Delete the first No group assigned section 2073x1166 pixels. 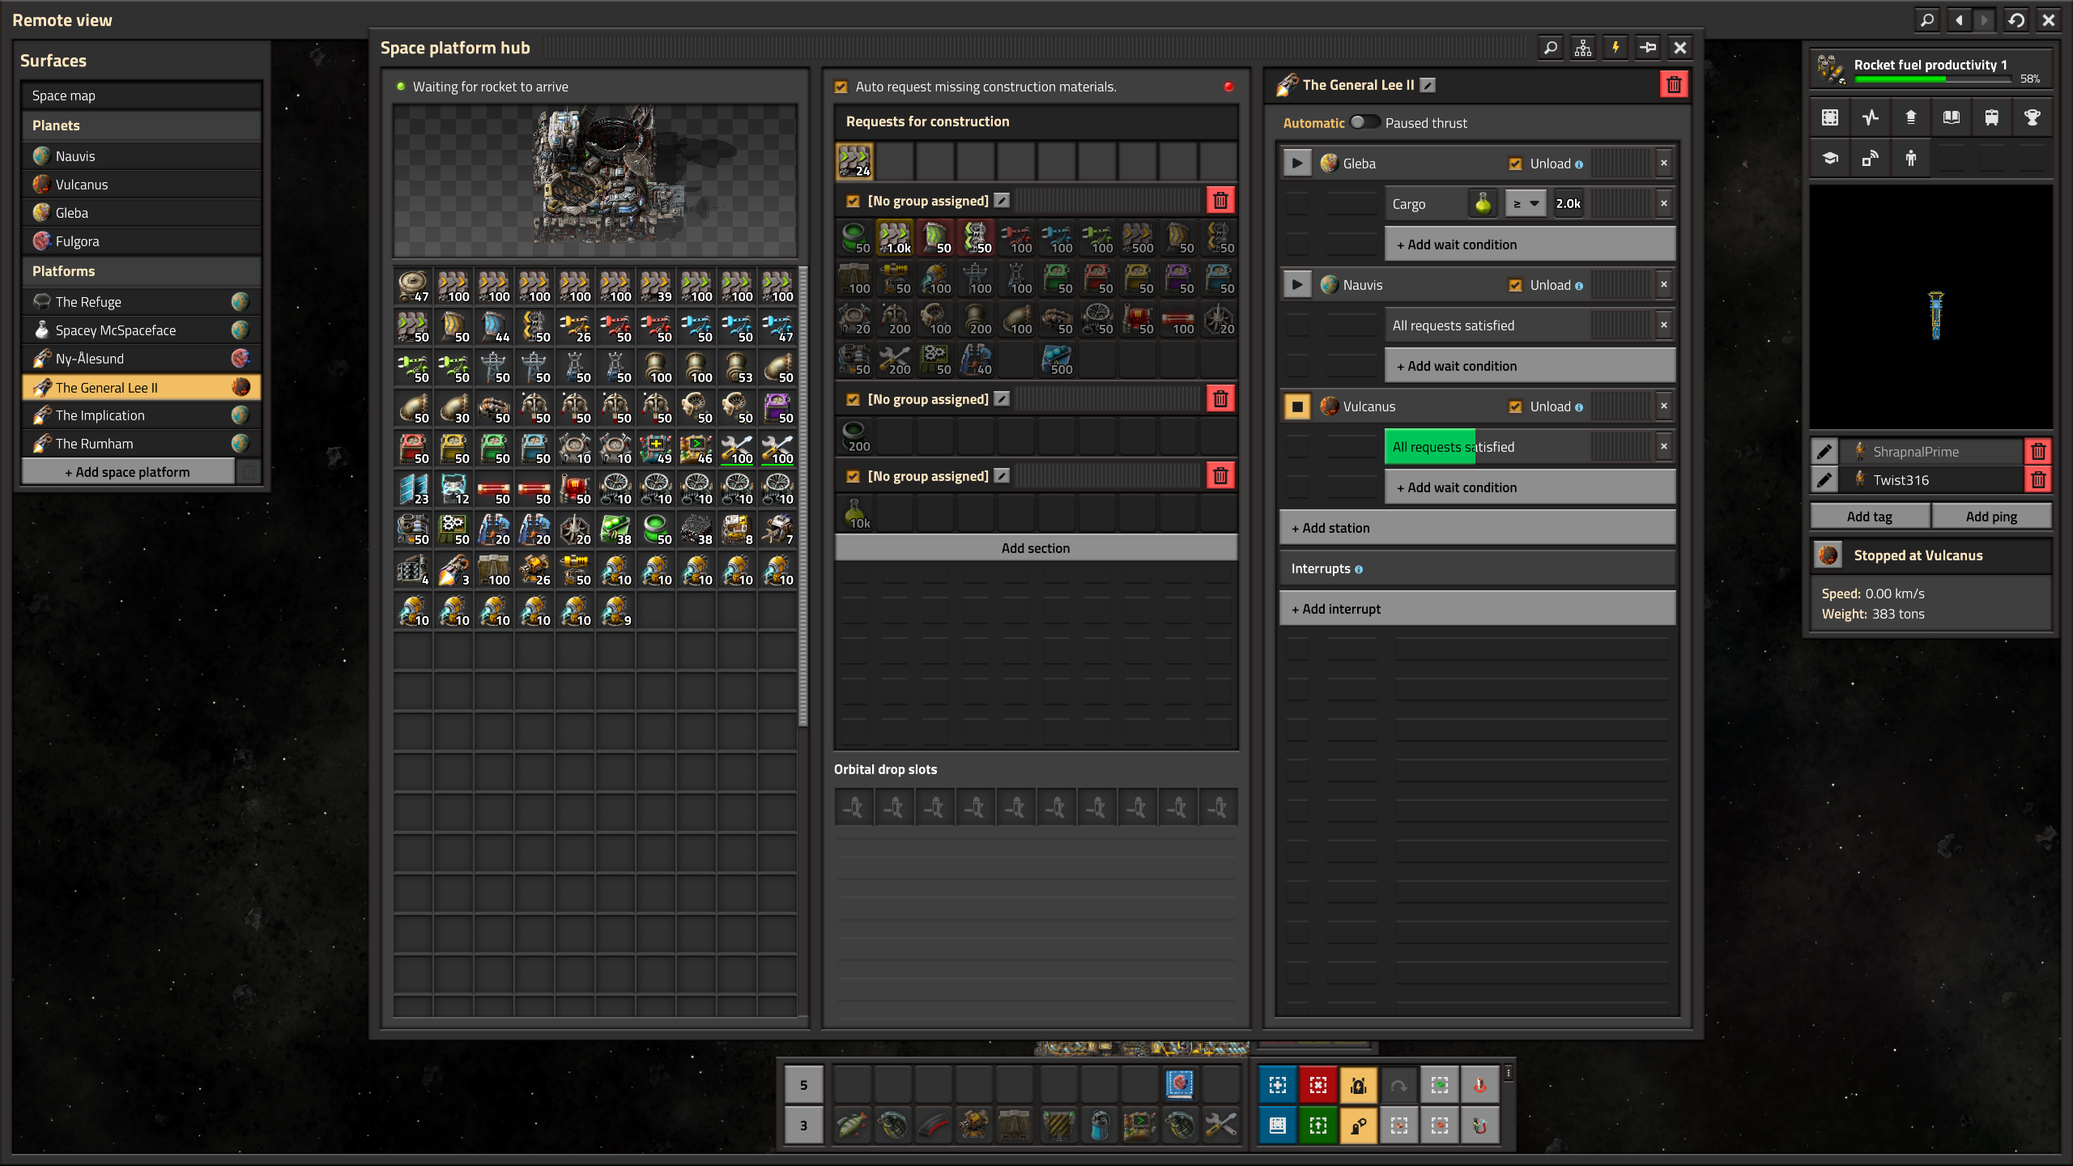pos(1220,200)
